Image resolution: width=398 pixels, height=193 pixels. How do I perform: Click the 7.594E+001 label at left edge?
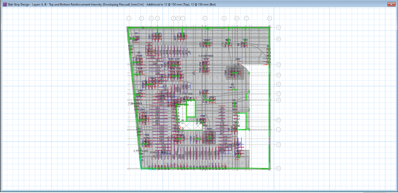coord(135,104)
